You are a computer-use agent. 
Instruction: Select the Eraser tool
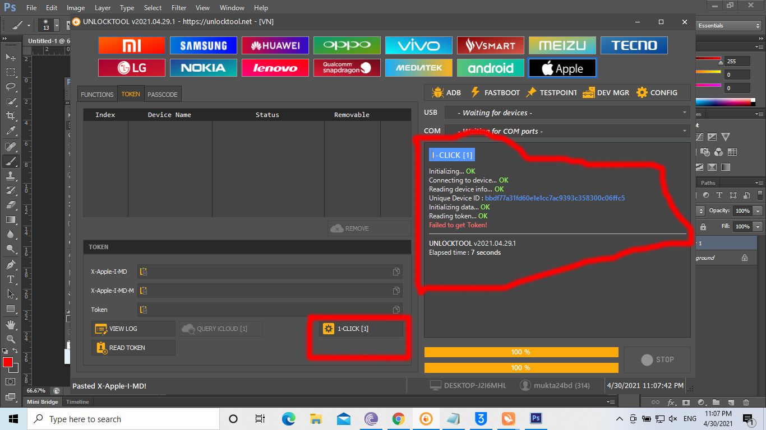[x=11, y=205]
